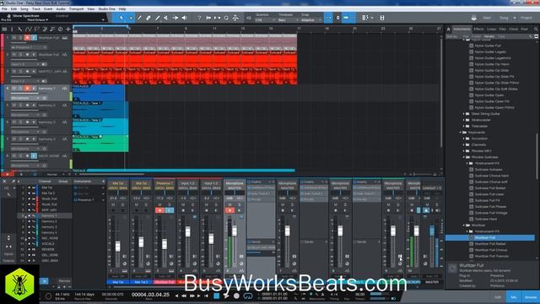This screenshot has height=304, width=540.
Task: Select Harmony 3 in the channel list
Action: click(x=49, y=227)
